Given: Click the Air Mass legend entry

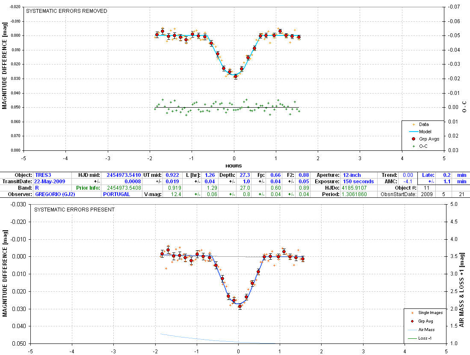Looking at the screenshot, I should 426,329.
